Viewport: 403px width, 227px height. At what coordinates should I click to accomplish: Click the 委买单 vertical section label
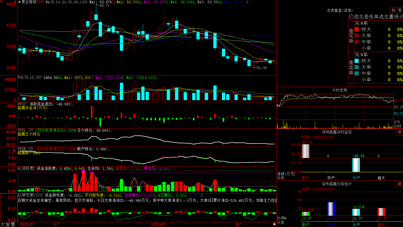[x=351, y=36]
